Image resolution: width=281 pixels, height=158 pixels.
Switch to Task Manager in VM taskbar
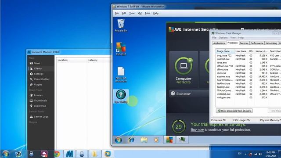point(182,140)
